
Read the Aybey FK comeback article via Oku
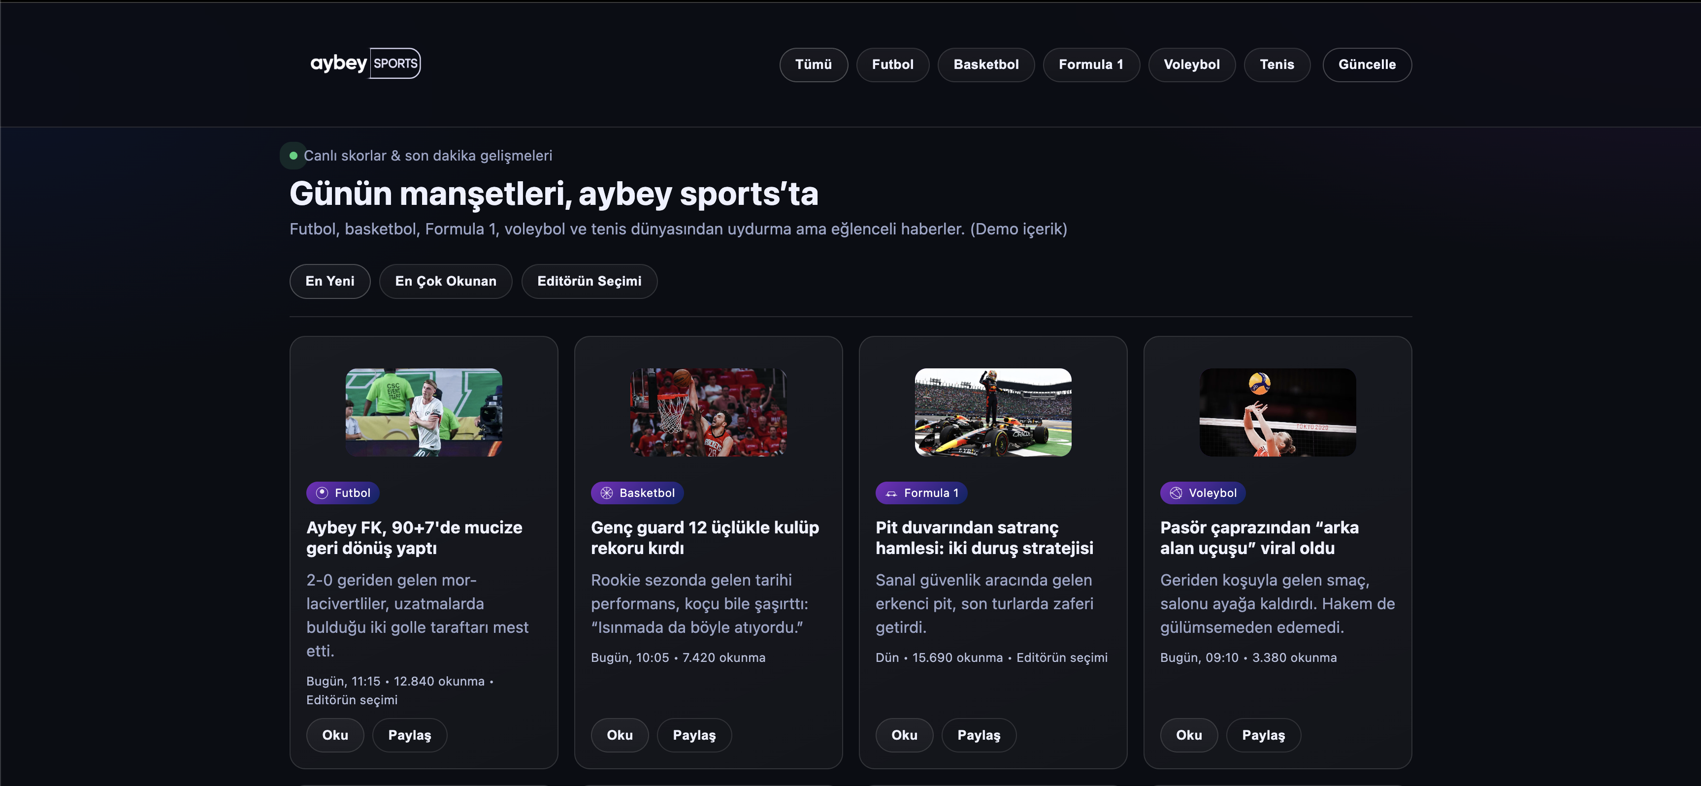(x=335, y=734)
